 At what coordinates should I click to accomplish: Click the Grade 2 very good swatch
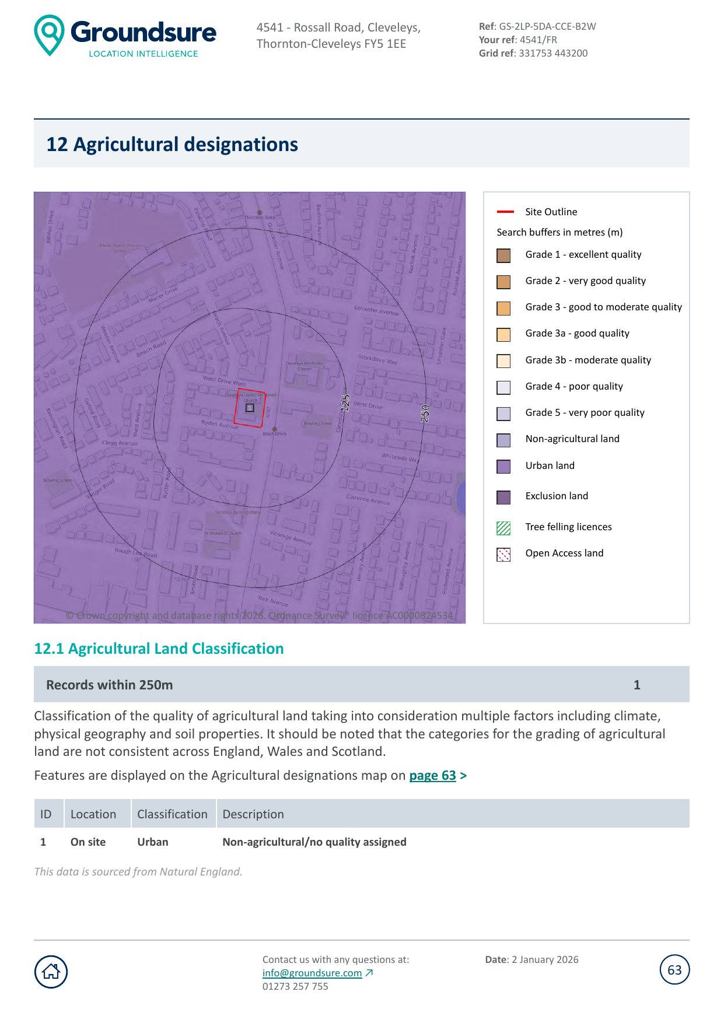503,282
